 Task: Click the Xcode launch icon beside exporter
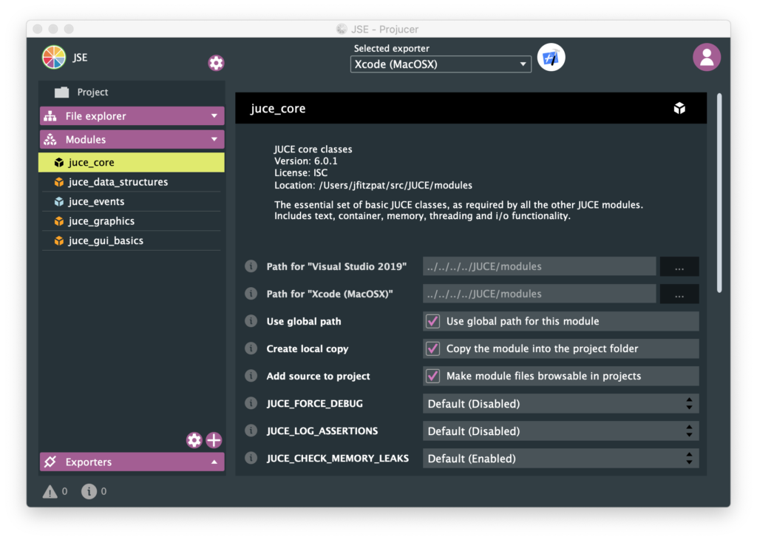(x=551, y=58)
